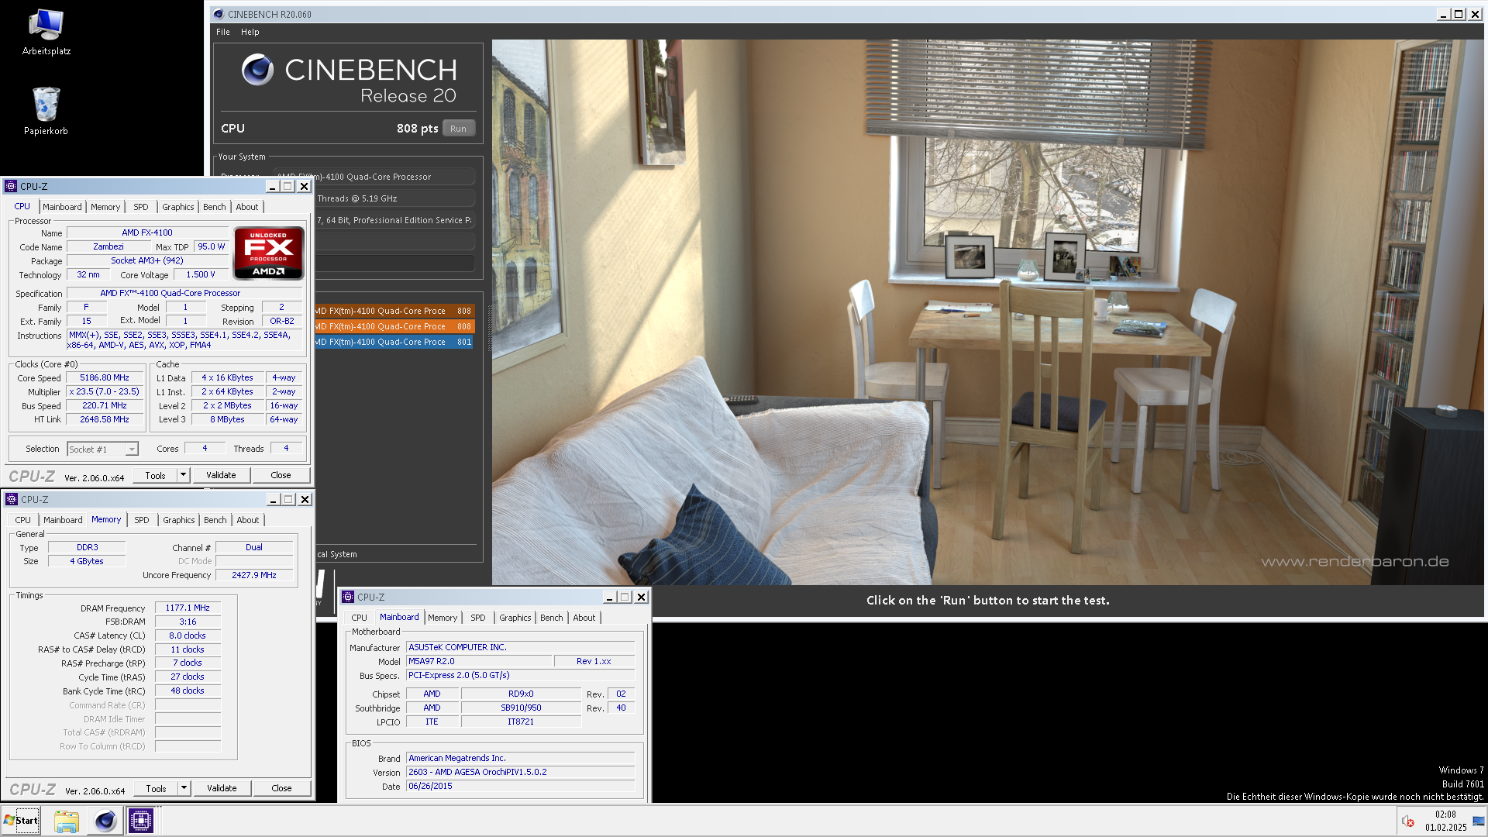Click the ASUSTeK COMPUTER INC. manufacturer field

[x=520, y=648]
